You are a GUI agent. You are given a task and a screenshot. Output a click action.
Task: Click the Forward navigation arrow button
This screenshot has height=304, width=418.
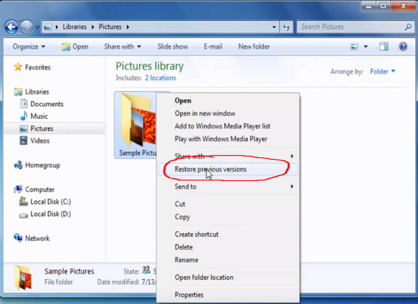point(26,27)
